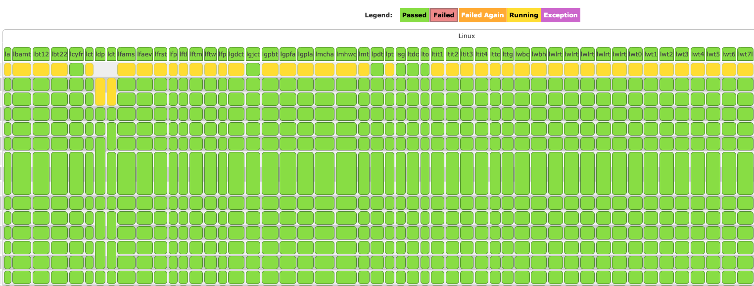The height and width of the screenshot is (286, 754).
Task: Click the yellow running cell under ldp
Action: pos(99,92)
